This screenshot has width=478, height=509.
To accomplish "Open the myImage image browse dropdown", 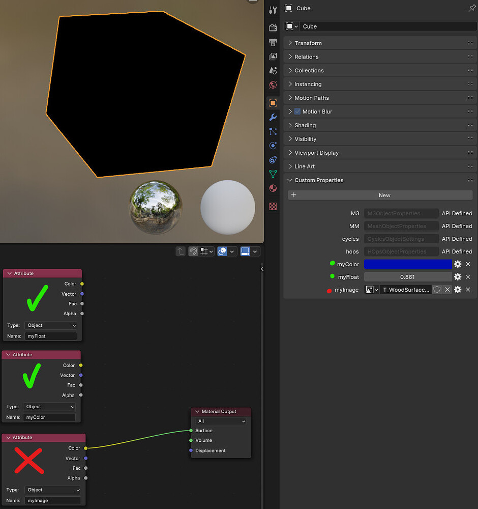I will tap(372, 290).
